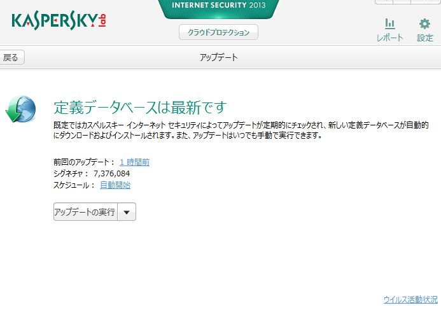Click the 定義データベースは最新です heading

140,108
